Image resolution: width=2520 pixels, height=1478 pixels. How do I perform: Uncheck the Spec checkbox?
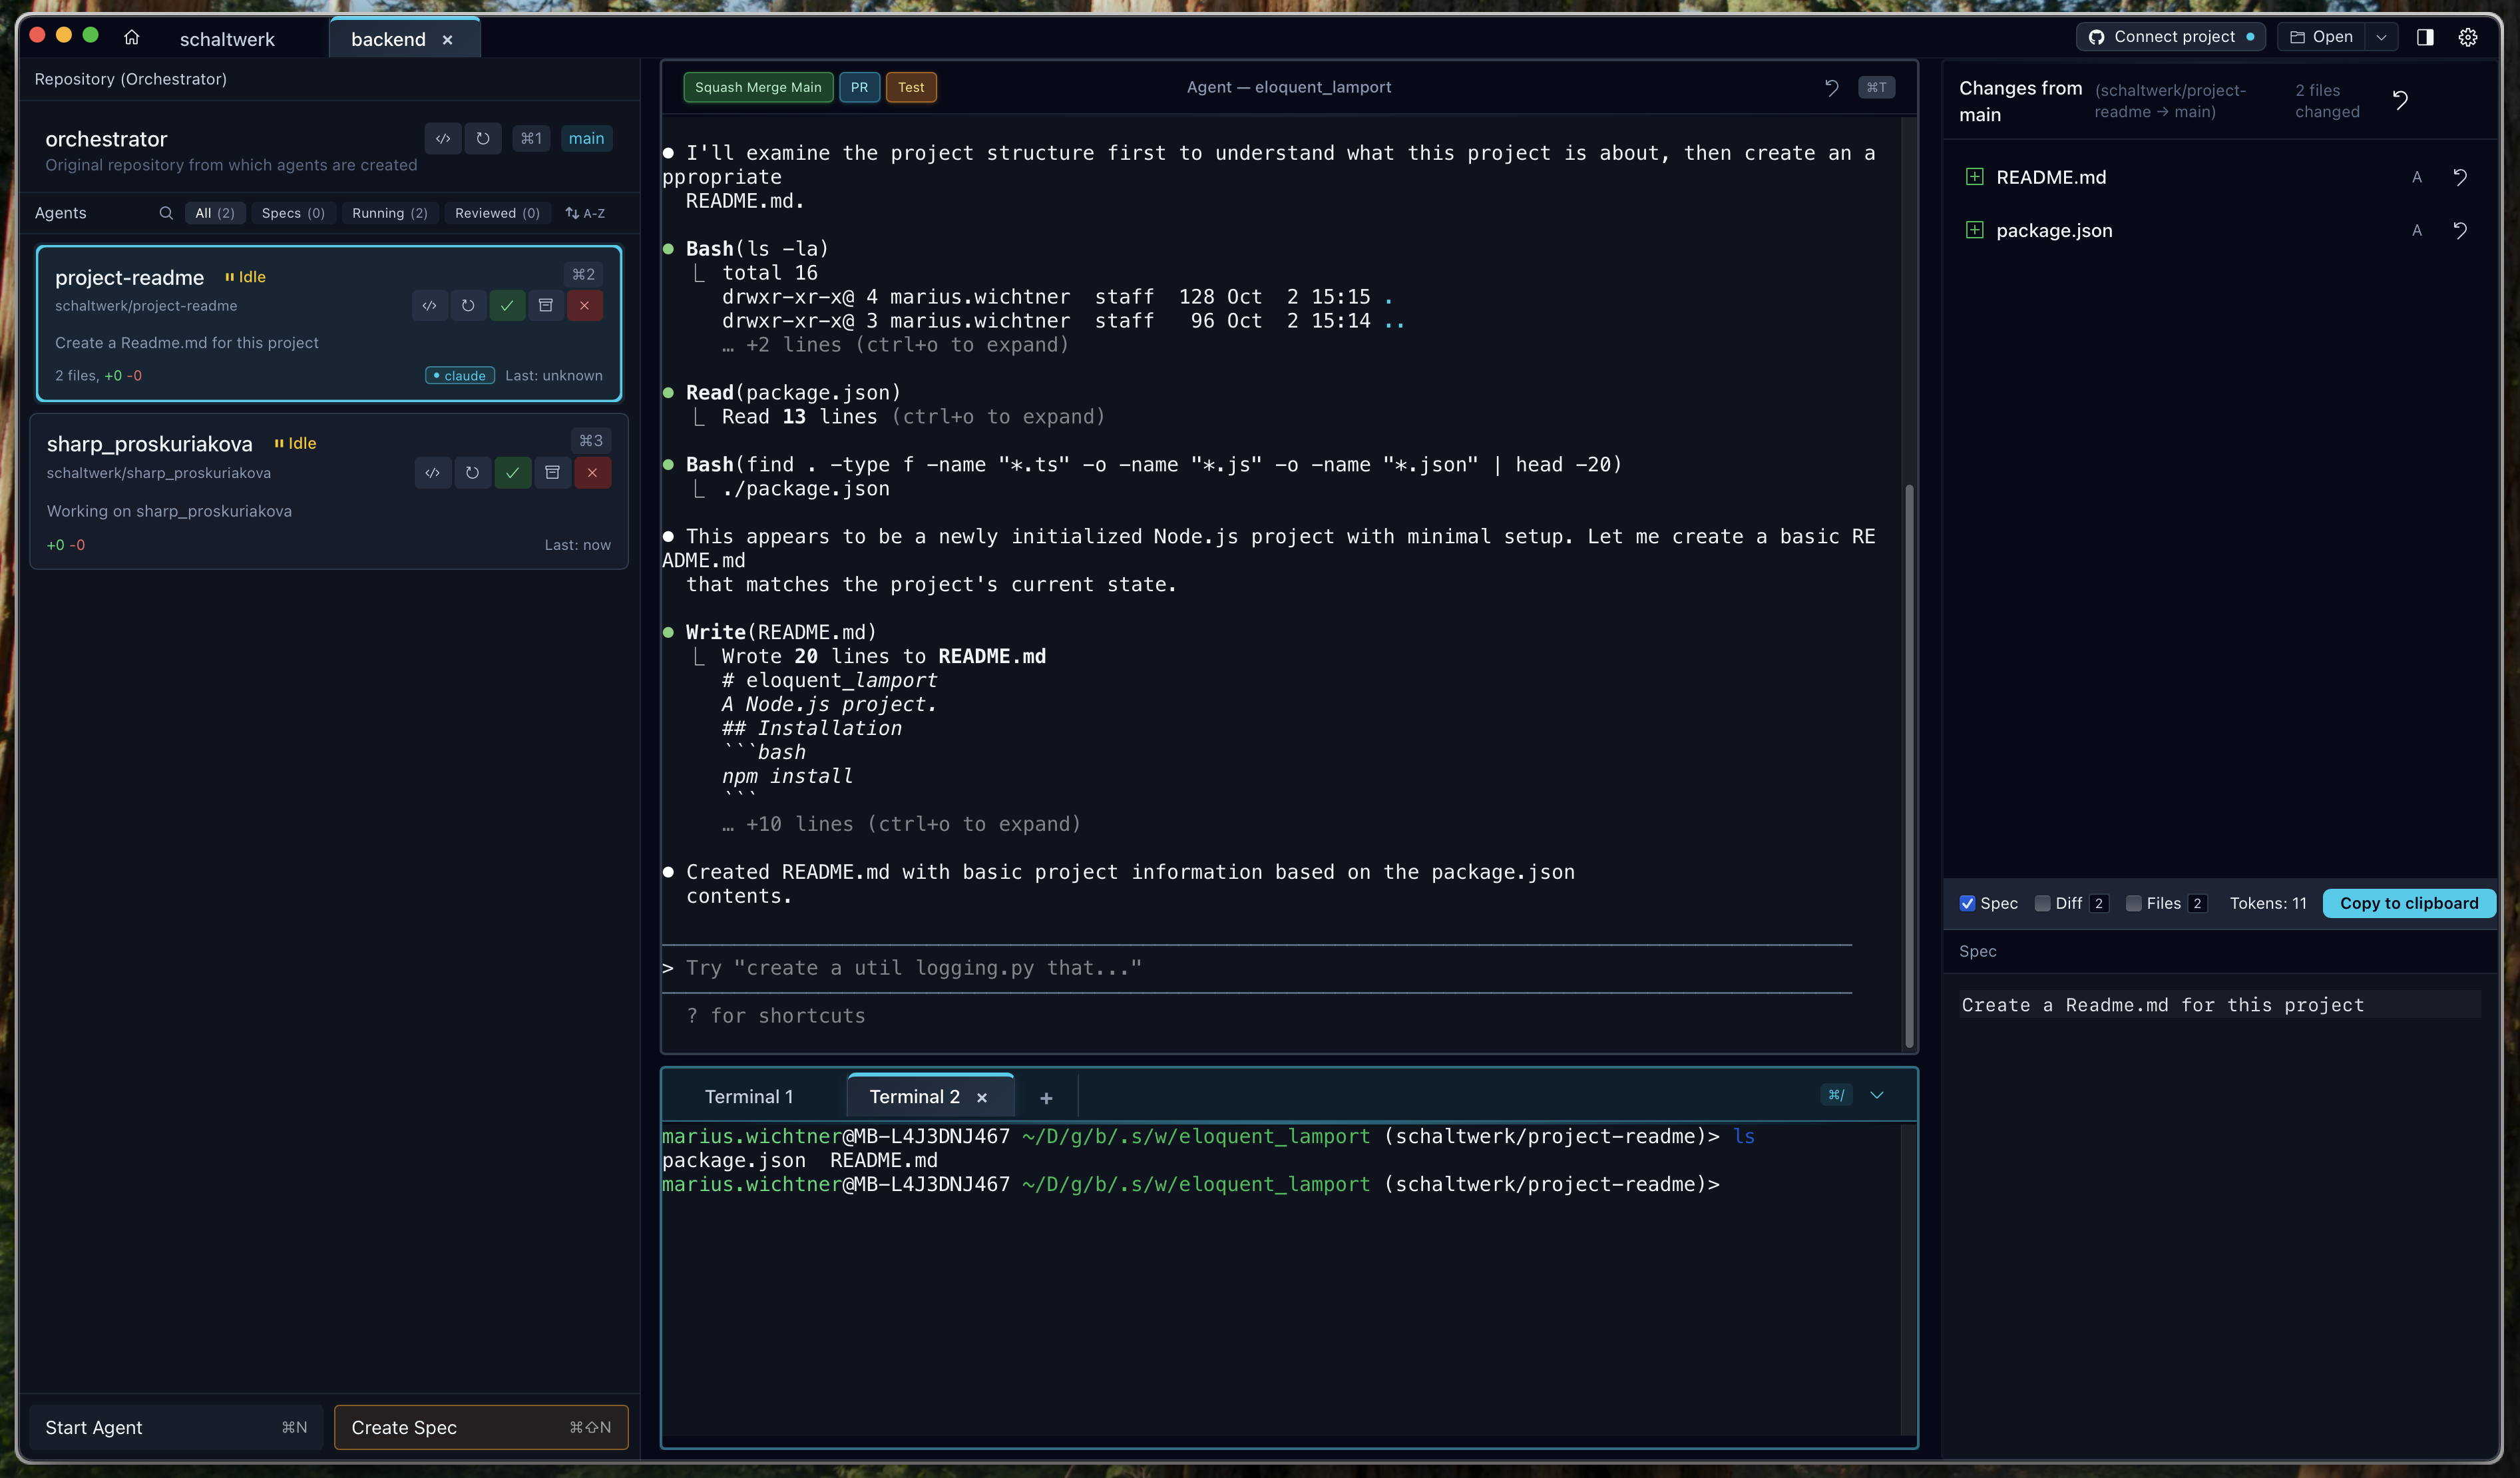[1968, 903]
